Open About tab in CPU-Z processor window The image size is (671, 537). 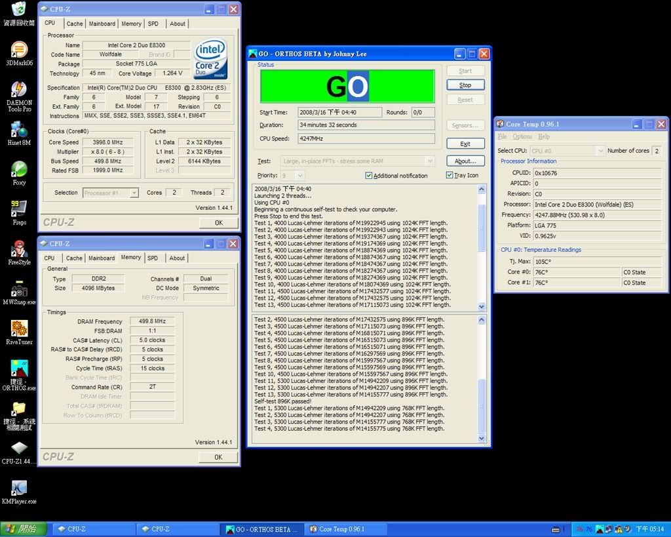[x=178, y=24]
